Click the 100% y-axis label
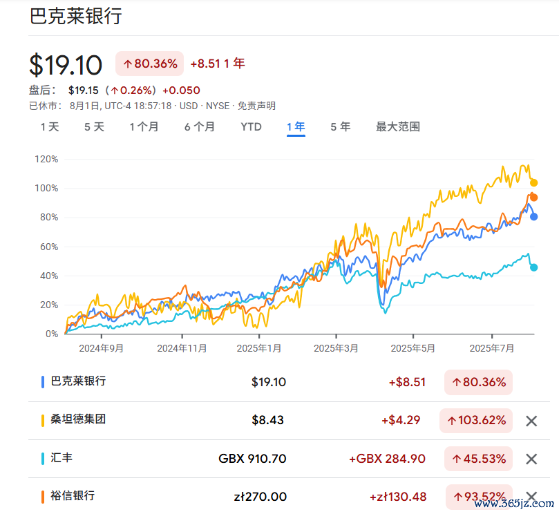This screenshot has height=514, width=559. (46, 188)
